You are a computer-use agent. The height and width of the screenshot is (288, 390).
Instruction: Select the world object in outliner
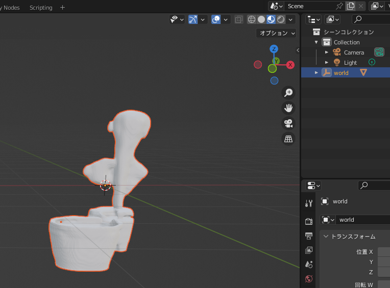pyautogui.click(x=341, y=73)
